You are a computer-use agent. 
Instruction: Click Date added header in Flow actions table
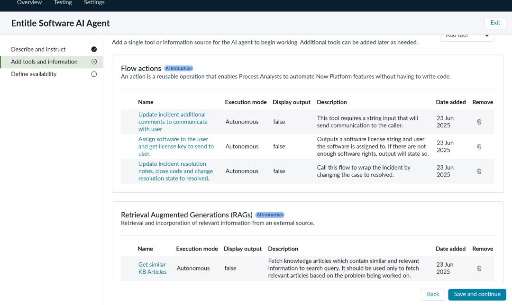(451, 102)
